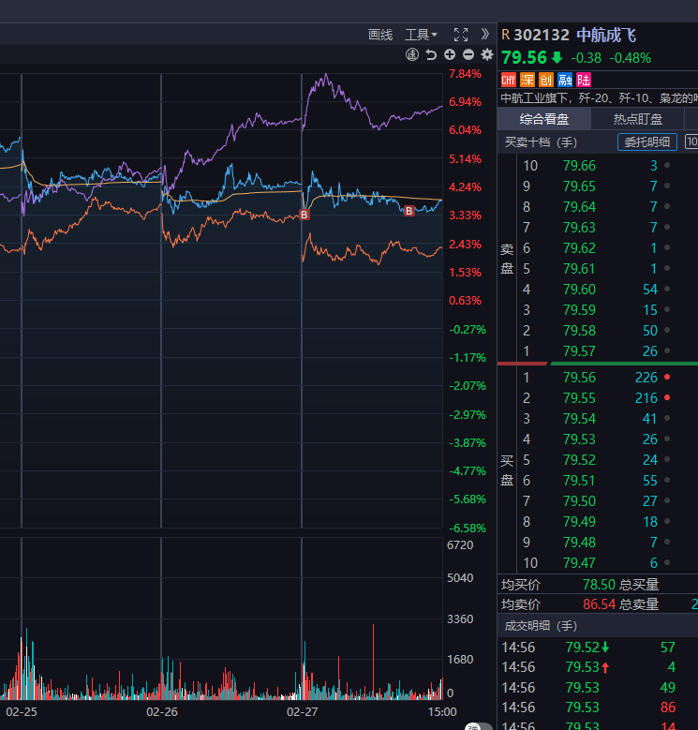Open the 10-level depth selector box
698x730 pixels.
pos(691,142)
